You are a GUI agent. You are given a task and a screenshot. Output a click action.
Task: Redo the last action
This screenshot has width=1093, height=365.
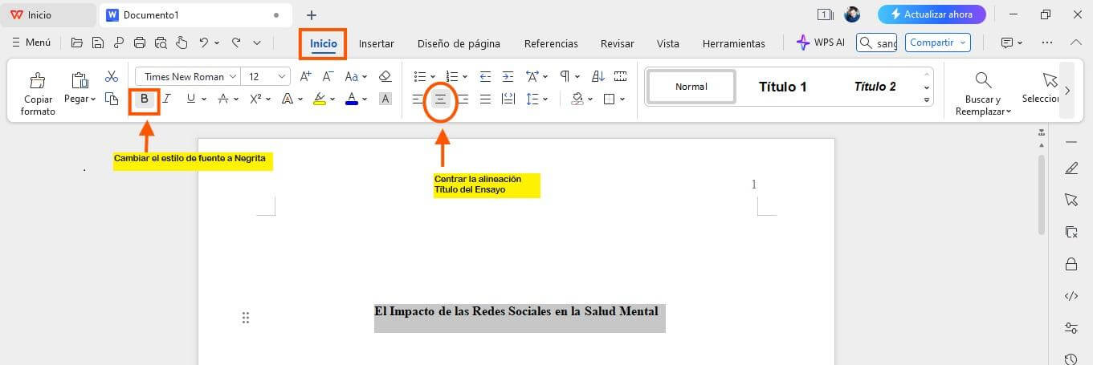[x=236, y=43]
